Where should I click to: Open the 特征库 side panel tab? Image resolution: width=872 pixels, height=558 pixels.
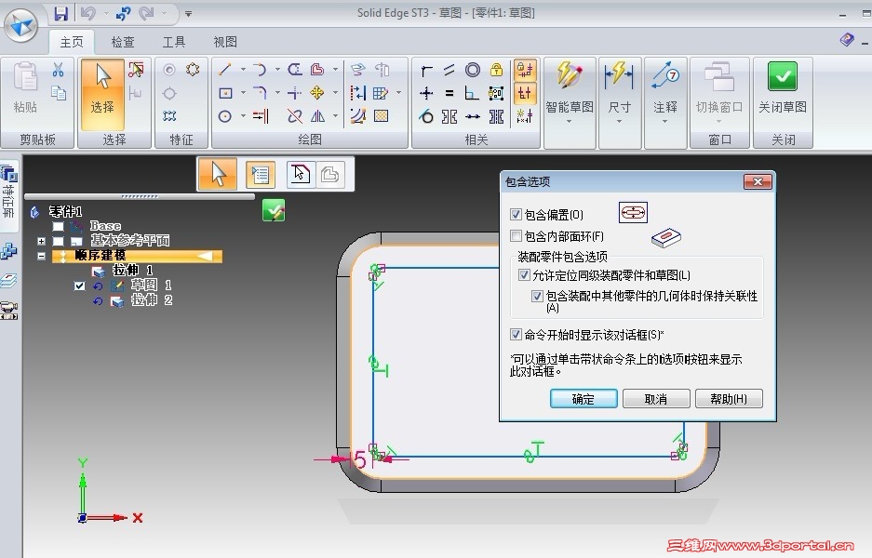9,197
